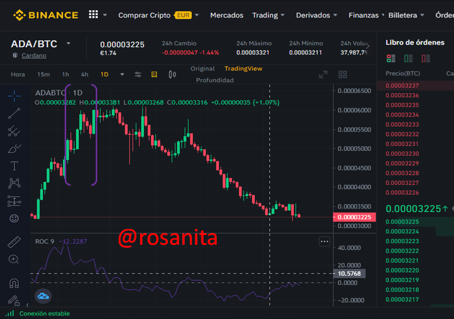454x319 pixels.
Task: Click the Precio(BTC) column header
Action: 403,74
